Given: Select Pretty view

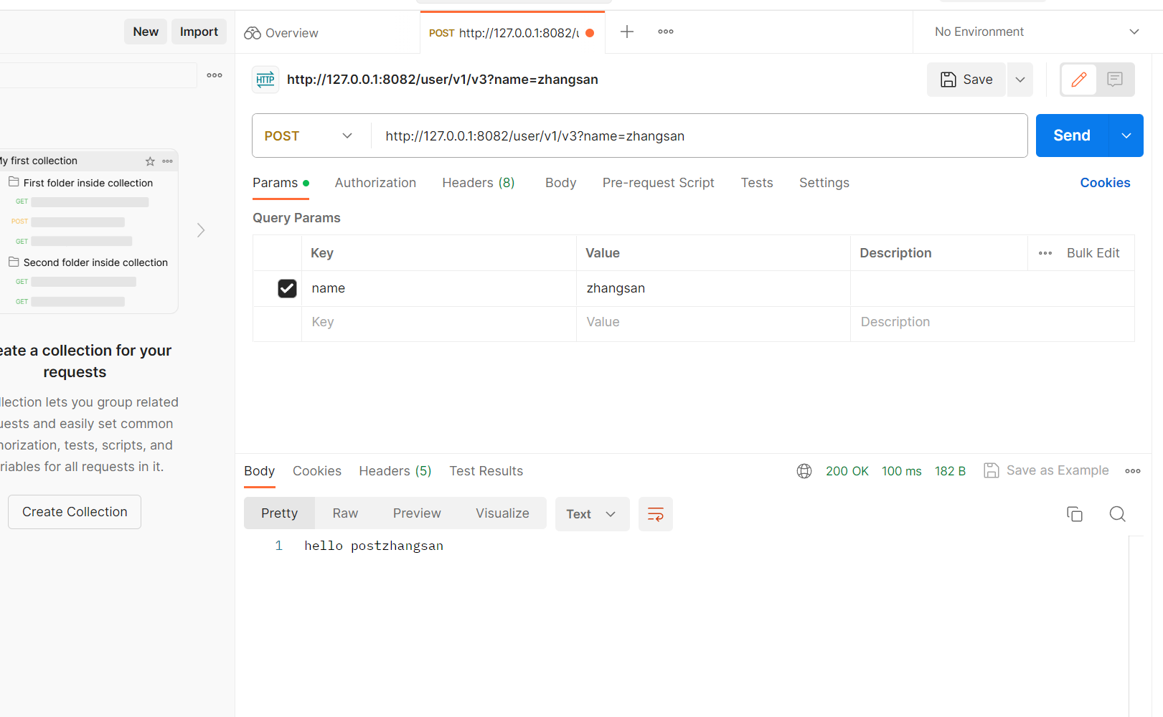Looking at the screenshot, I should point(279,513).
